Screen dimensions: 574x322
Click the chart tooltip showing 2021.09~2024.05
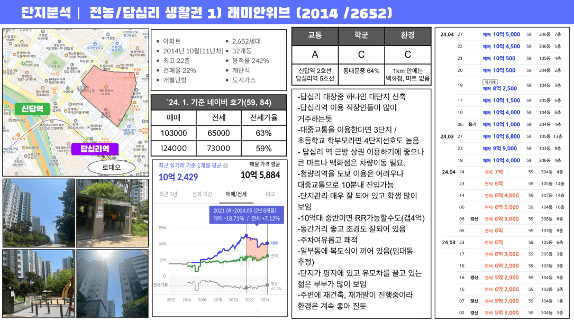(247, 215)
